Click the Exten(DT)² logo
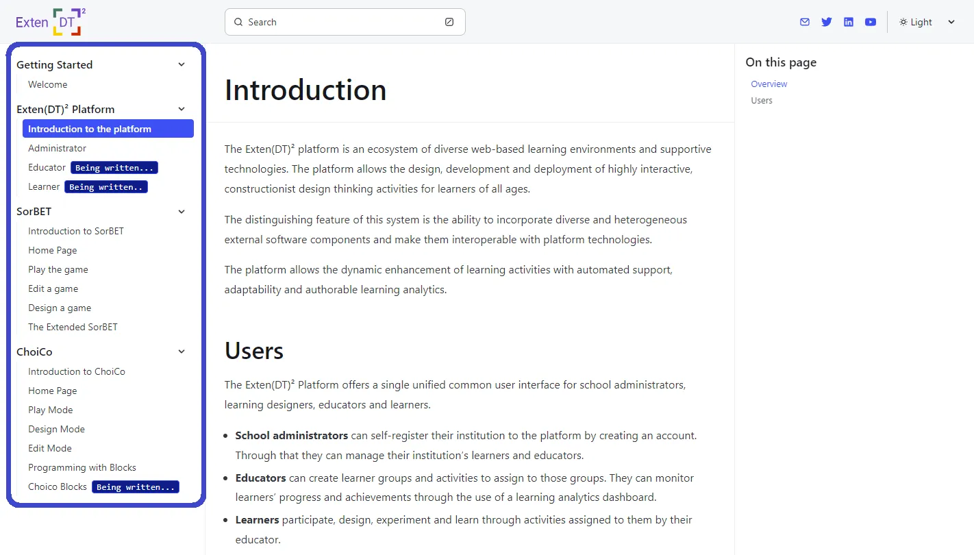 pos(48,21)
